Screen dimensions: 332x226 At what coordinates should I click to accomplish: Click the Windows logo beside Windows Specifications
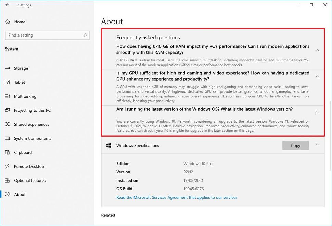tap(109, 145)
